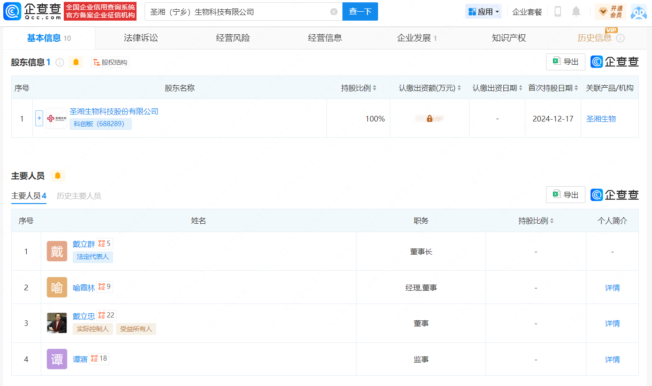Click the Qcc.com logo in header
This screenshot has width=652, height=386.
tap(32, 11)
